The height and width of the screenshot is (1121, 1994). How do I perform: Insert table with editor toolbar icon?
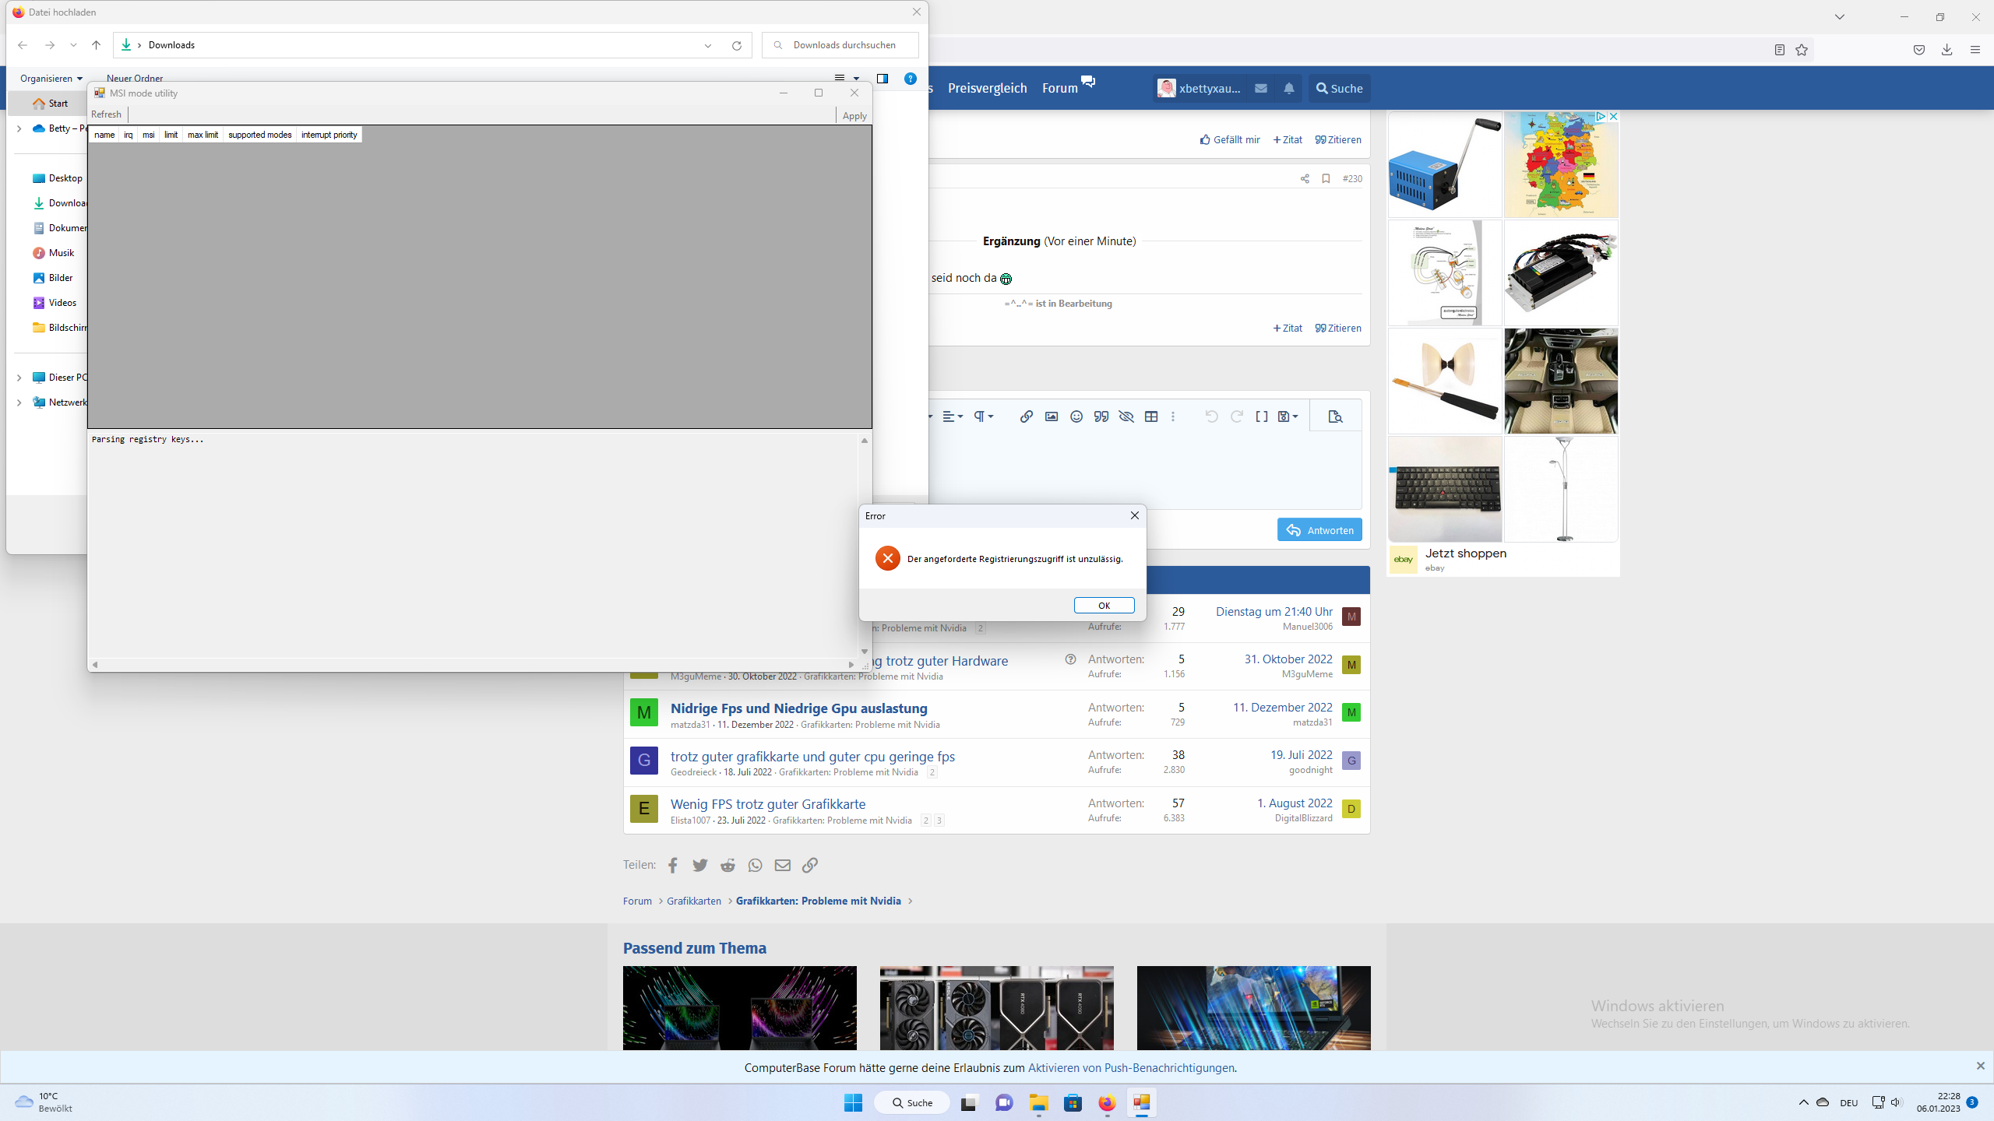[x=1151, y=416]
